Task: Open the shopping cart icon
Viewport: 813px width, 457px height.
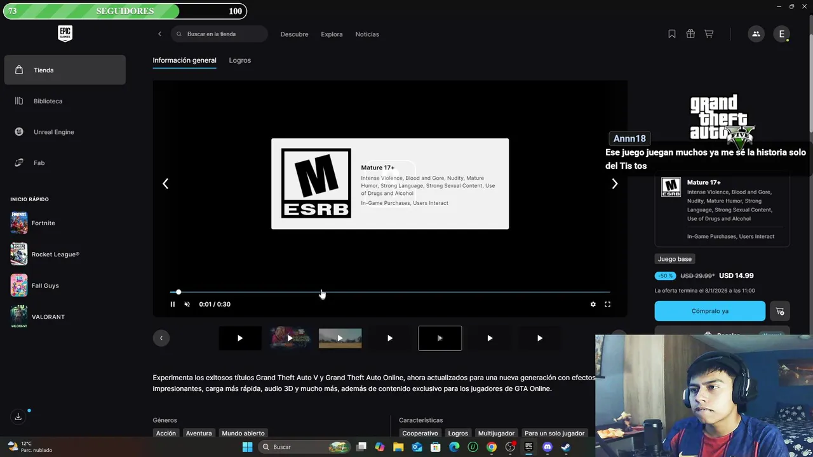Action: (709, 34)
